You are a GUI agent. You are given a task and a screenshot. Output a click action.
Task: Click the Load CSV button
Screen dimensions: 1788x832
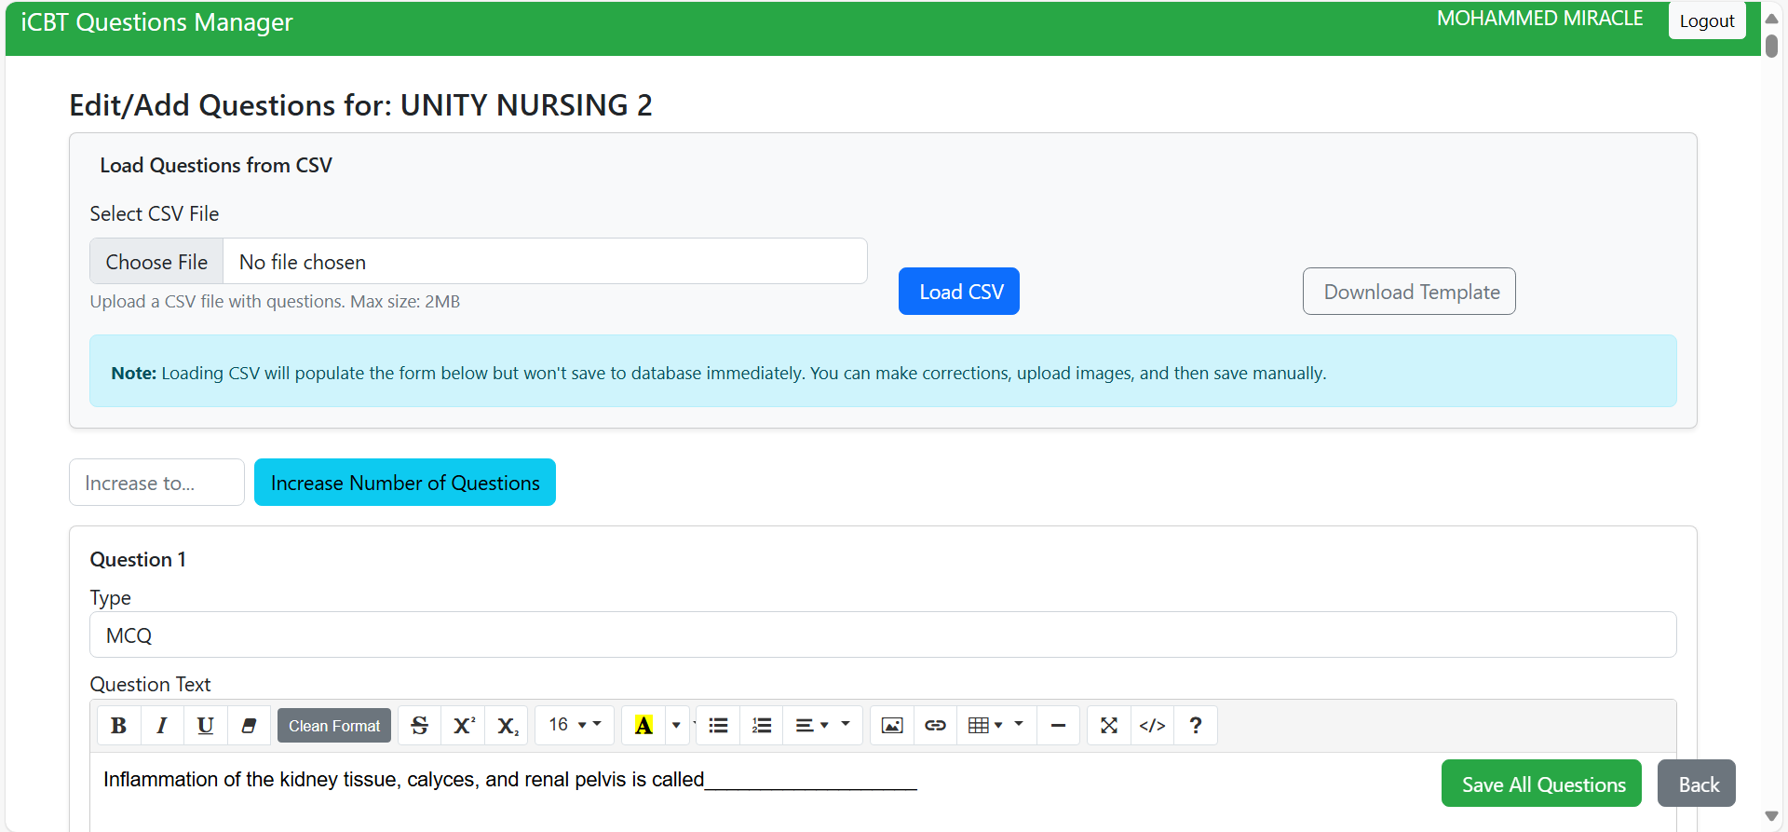pos(958,292)
